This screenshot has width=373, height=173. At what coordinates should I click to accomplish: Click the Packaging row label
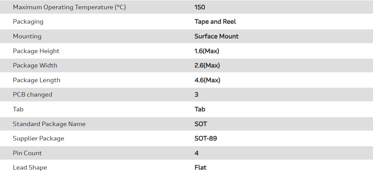pyautogui.click(x=28, y=22)
